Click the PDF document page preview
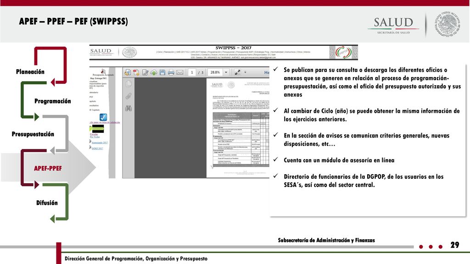The width and height of the screenshot is (470, 264). [x=238, y=128]
